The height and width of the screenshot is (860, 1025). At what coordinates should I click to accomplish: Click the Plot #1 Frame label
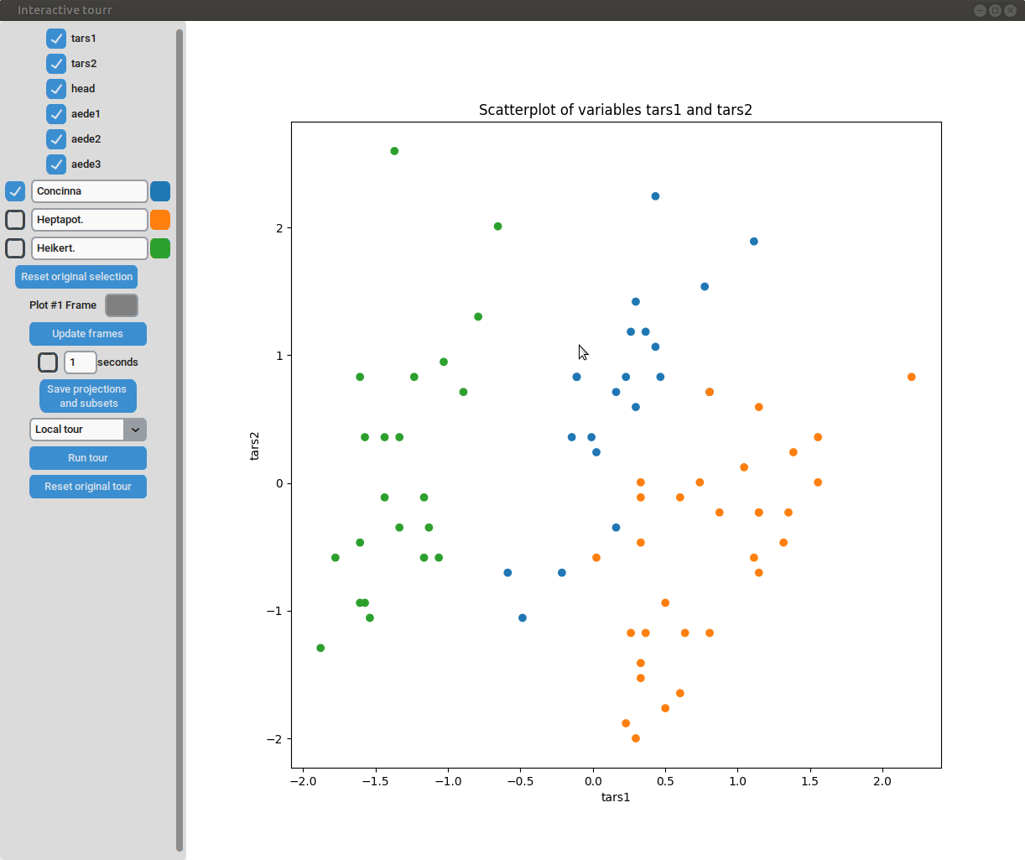(x=63, y=305)
